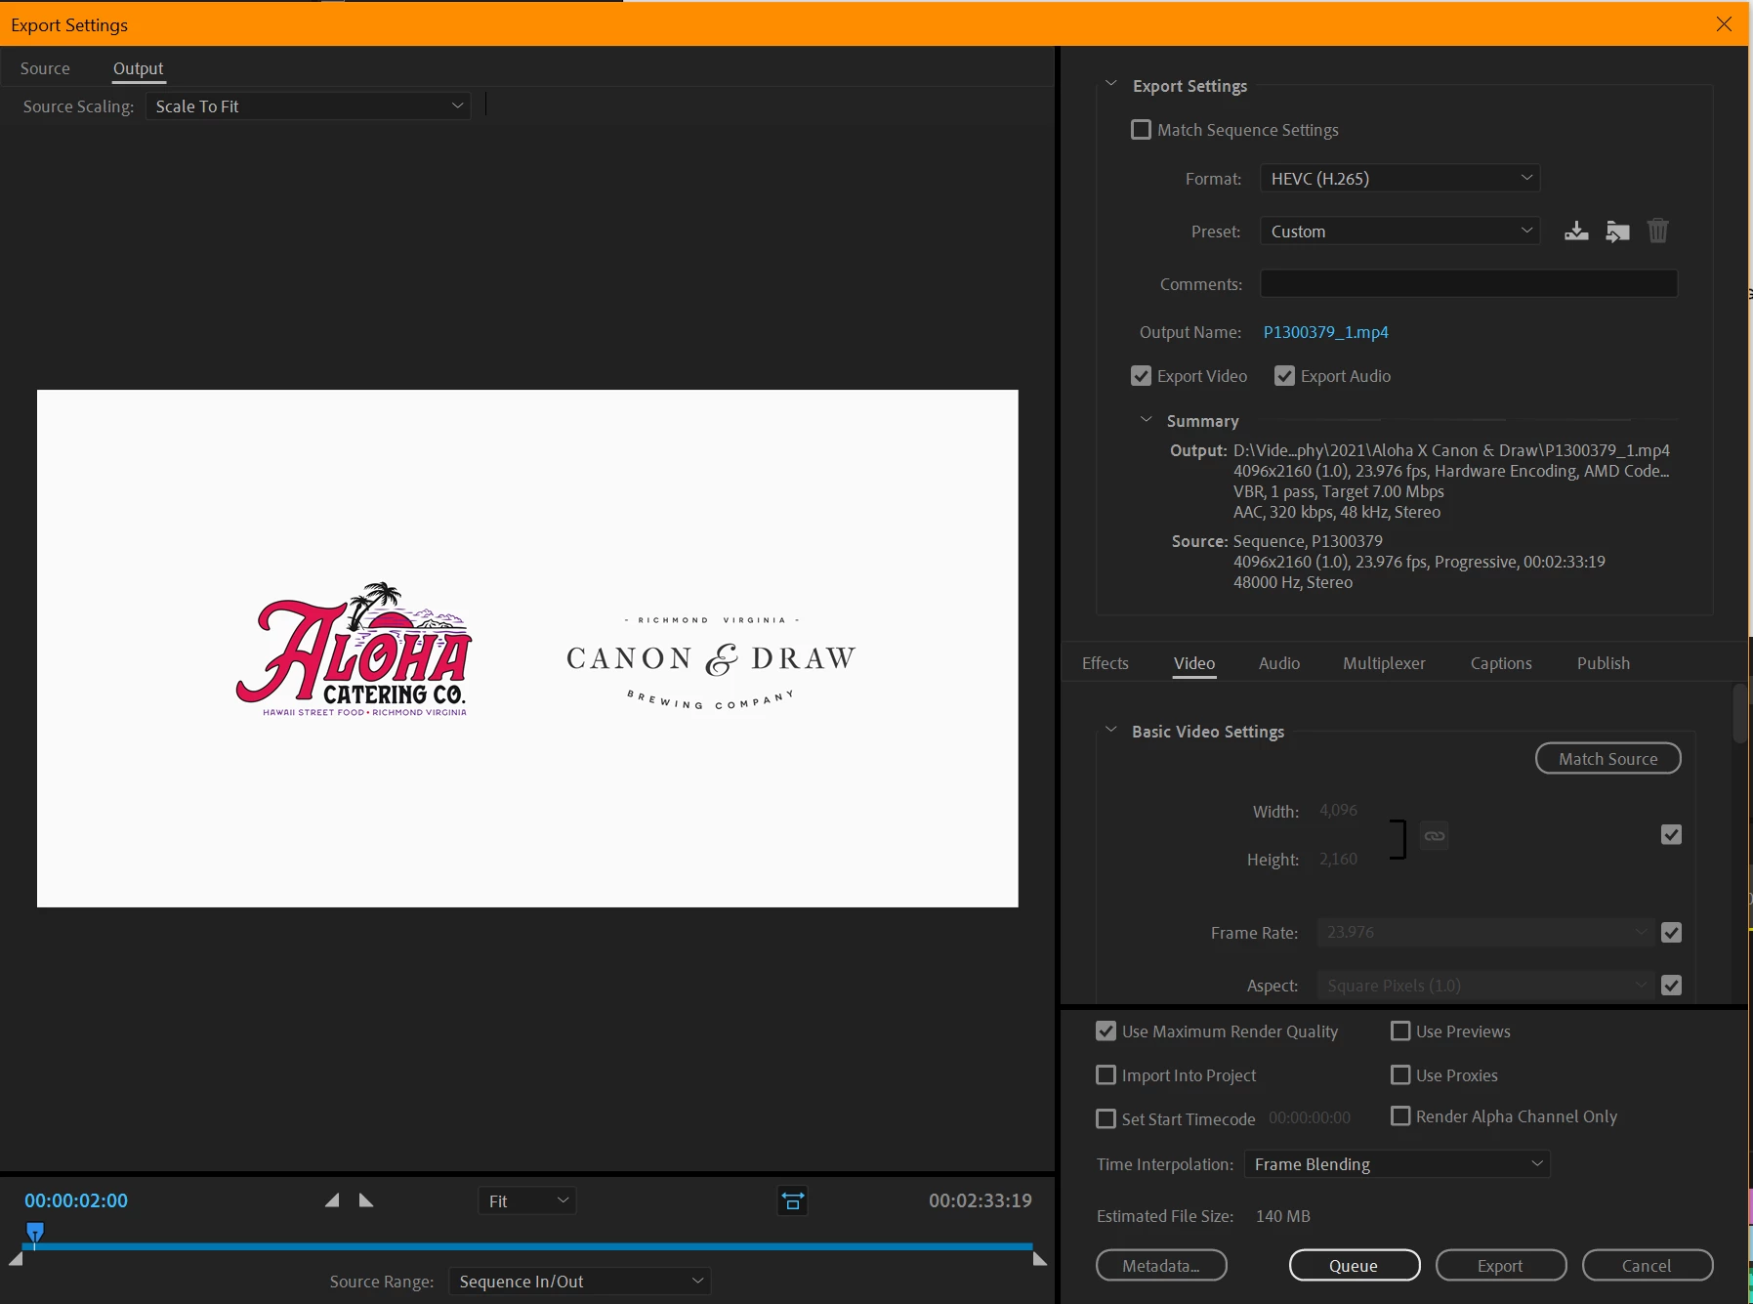1753x1304 pixels.
Task: Switch to the Source tab
Action: point(45,68)
